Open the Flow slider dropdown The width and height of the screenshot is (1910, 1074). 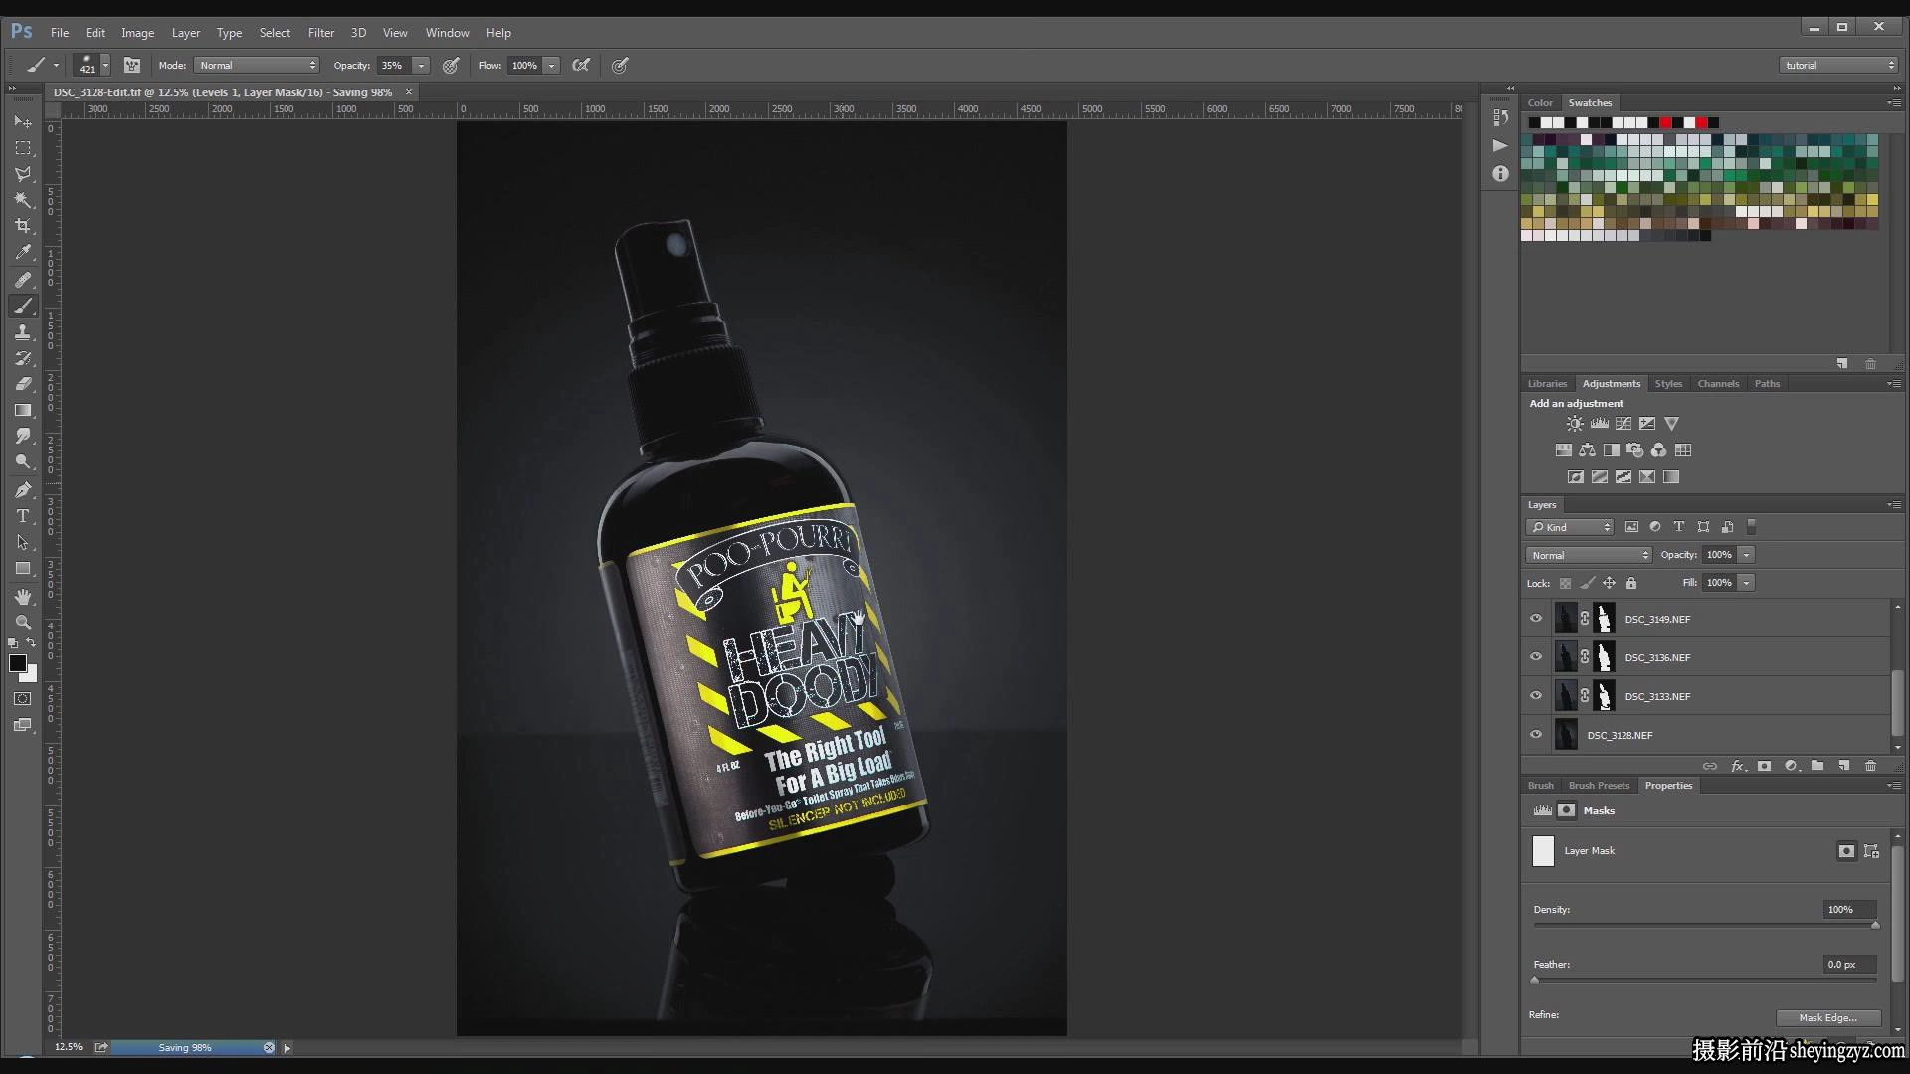click(551, 65)
